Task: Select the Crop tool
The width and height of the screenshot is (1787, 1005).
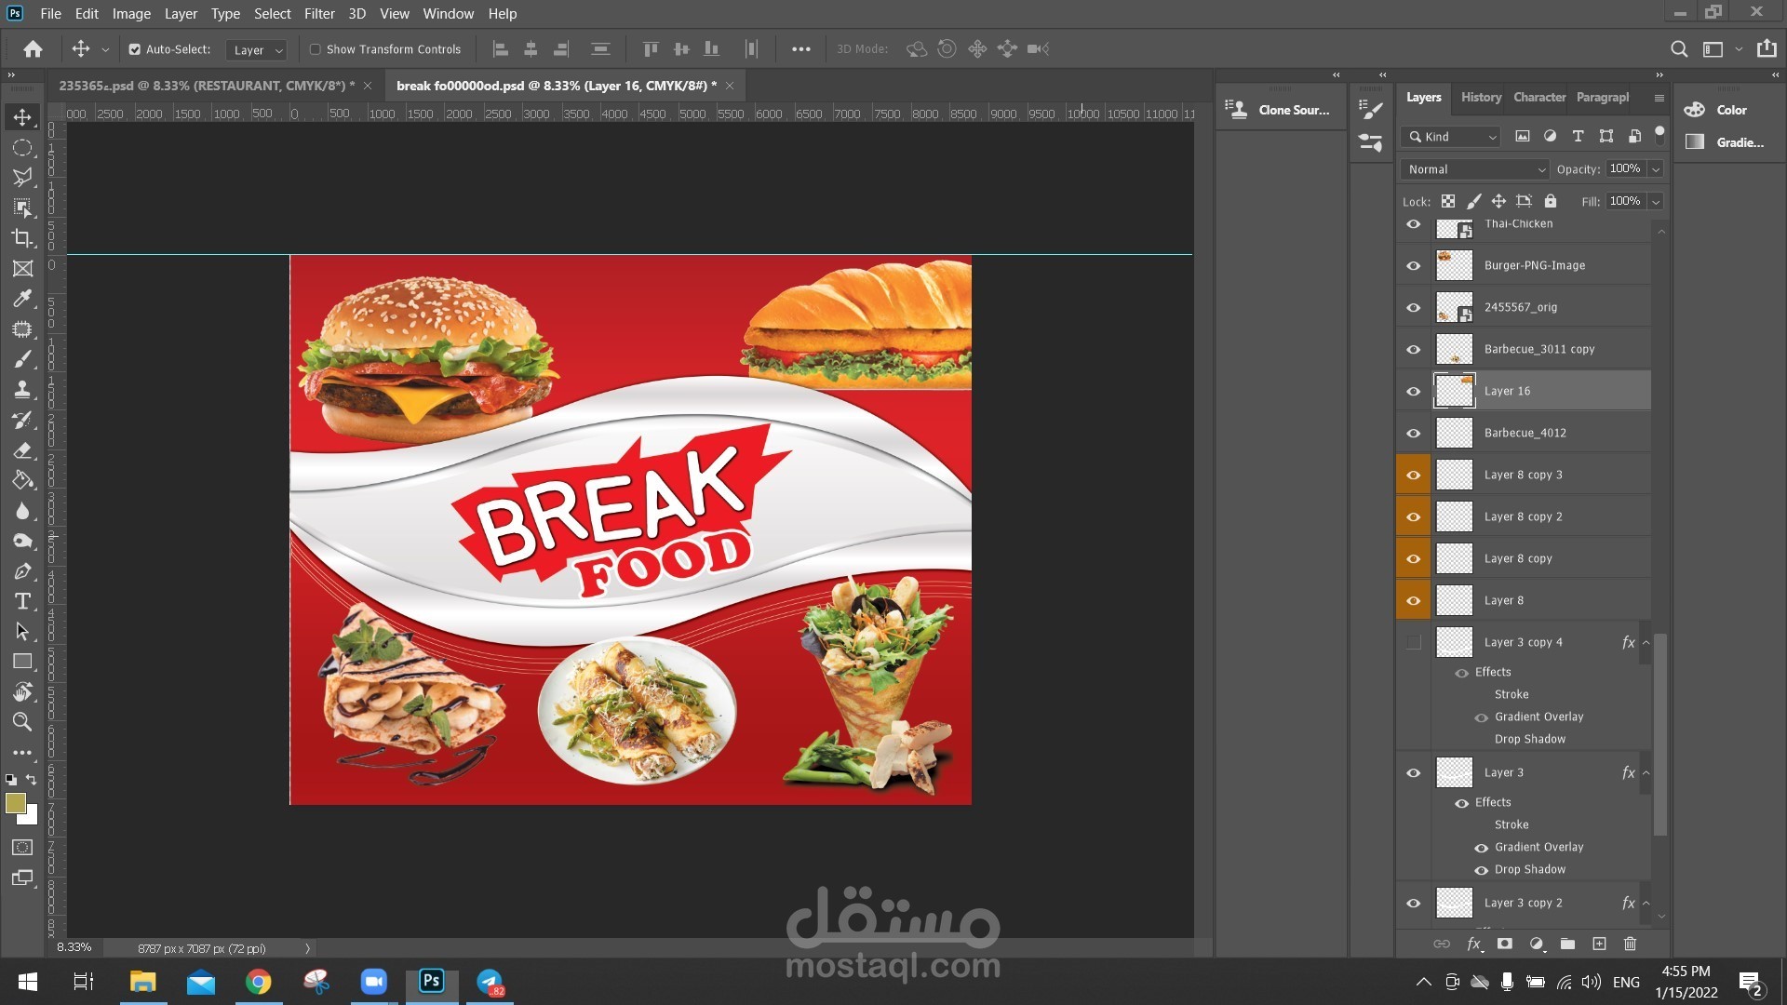Action: click(22, 238)
